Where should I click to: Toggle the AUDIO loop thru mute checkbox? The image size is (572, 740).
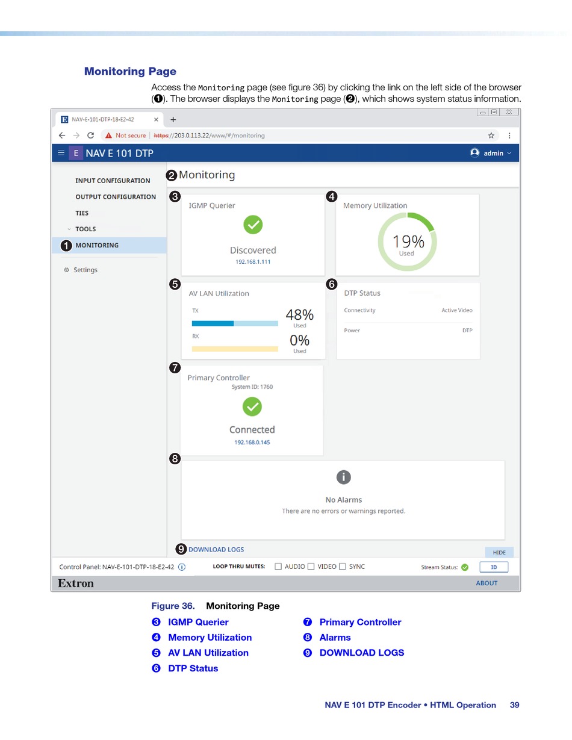click(x=278, y=567)
